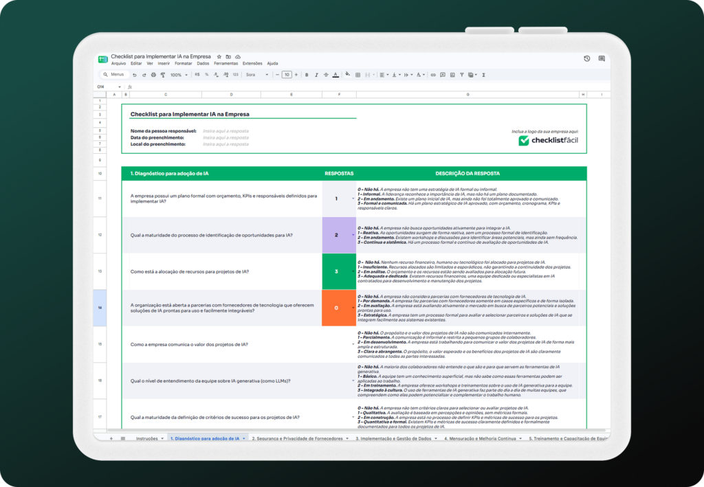This screenshot has height=487, width=704.
Task: Open the text color picker
Action: point(335,75)
